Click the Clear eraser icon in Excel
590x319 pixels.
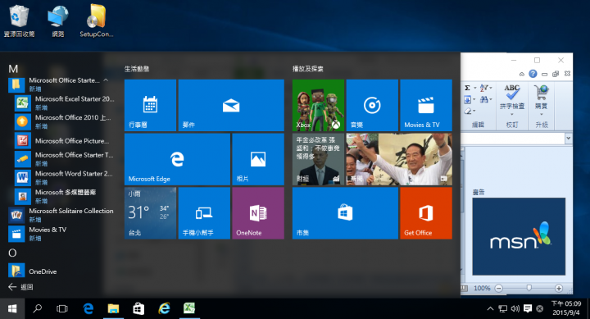(x=468, y=111)
